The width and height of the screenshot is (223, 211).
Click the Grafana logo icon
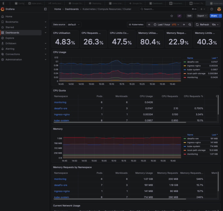(3, 9)
